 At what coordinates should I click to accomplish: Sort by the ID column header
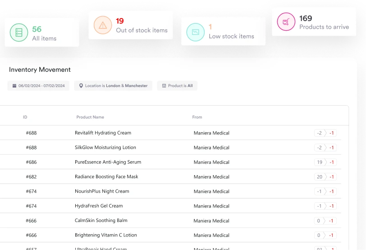coord(25,117)
